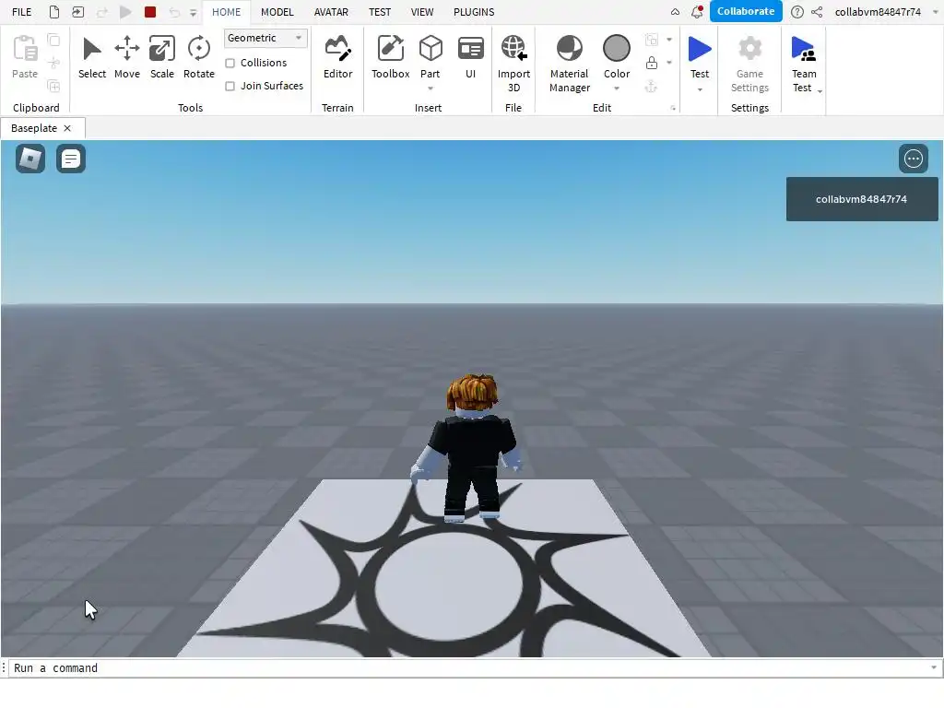
Task: Open the Geometric mode dropdown
Action: (265, 38)
